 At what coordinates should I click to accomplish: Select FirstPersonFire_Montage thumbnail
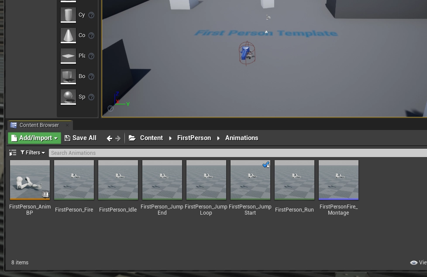tap(339, 180)
